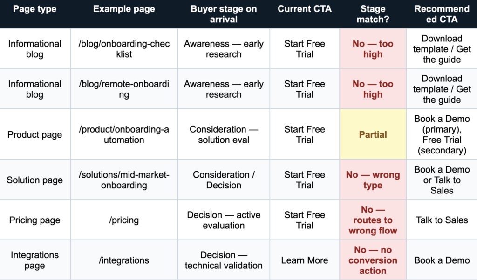This screenshot has height=280, width=477.
Task: Click the "Talk to Sales" recommended CTA
Action: pos(442,220)
